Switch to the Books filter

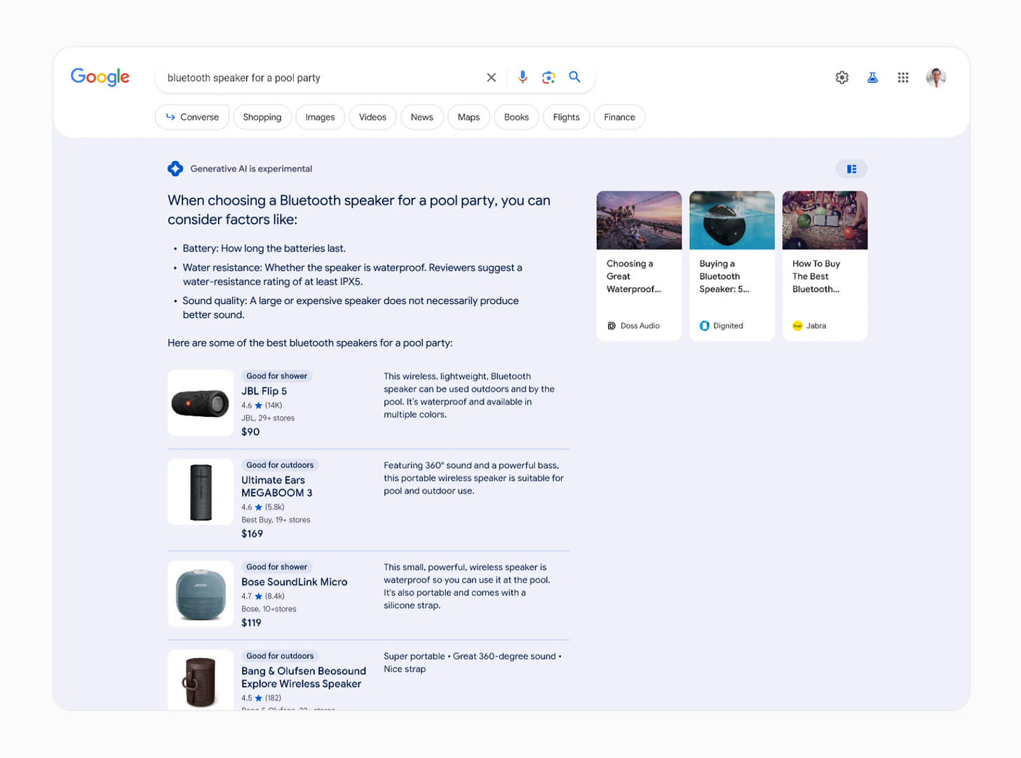pyautogui.click(x=516, y=117)
